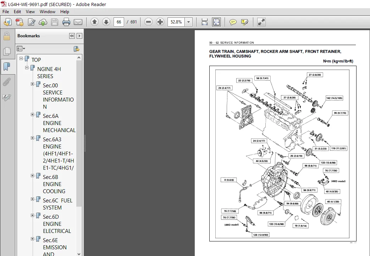
Task: Click the Edit PDF icon
Action: 31,22
